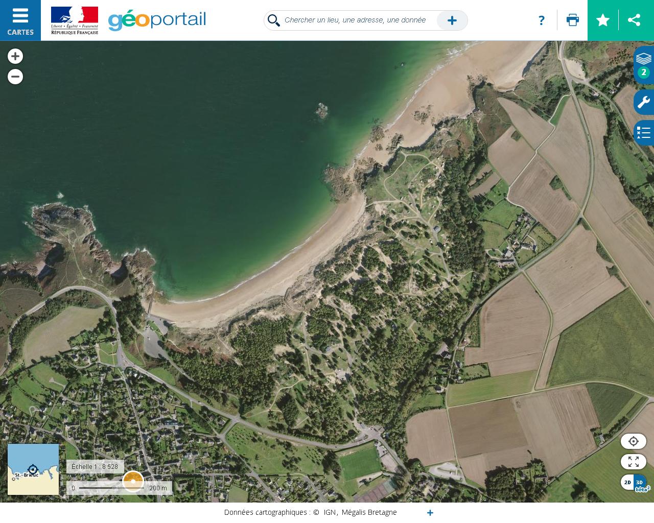Image resolution: width=654 pixels, height=523 pixels.
Task: Expand advanced search with the plus button
Action: tap(452, 20)
